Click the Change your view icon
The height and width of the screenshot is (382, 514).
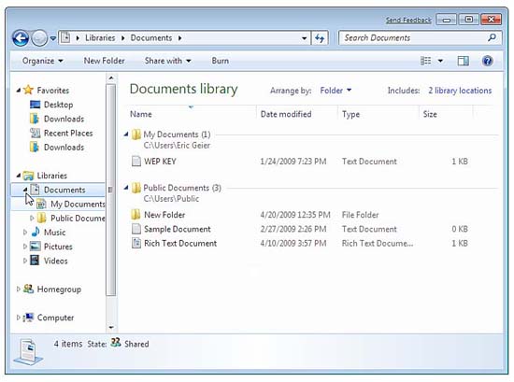pyautogui.click(x=426, y=61)
